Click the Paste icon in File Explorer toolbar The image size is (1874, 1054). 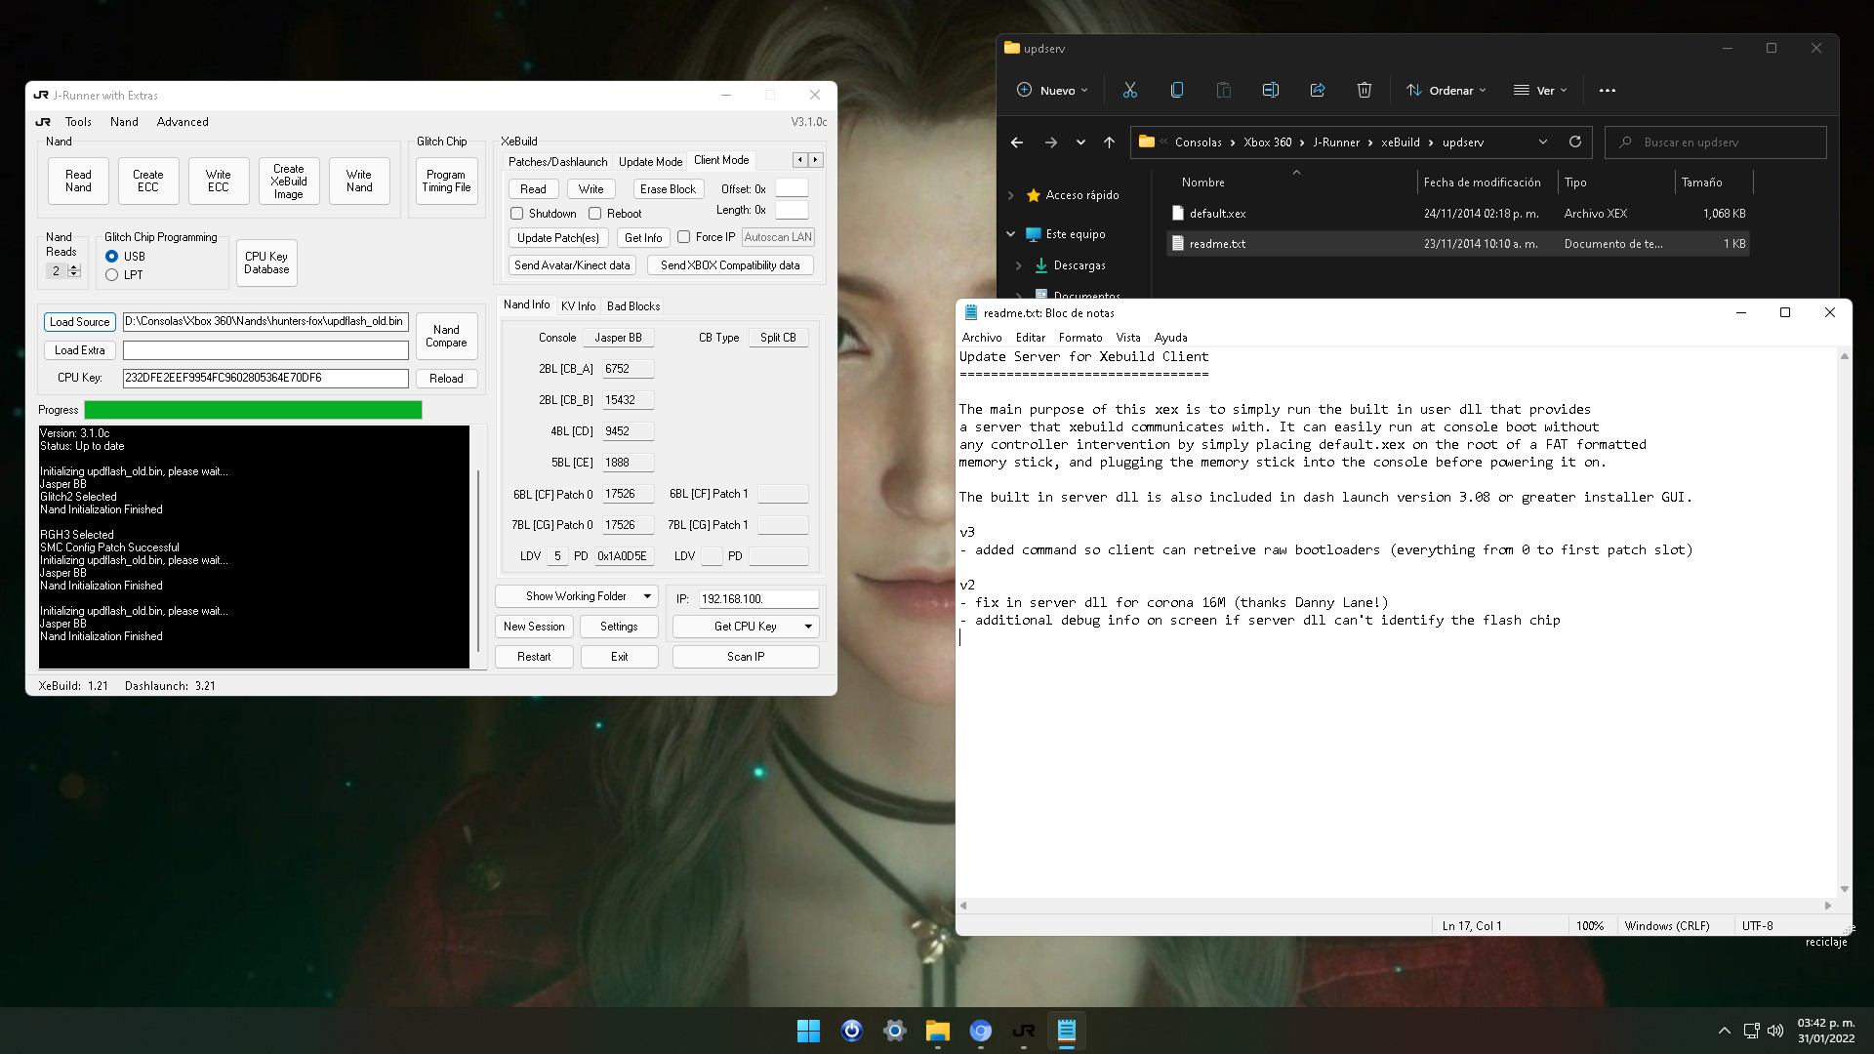(1223, 90)
